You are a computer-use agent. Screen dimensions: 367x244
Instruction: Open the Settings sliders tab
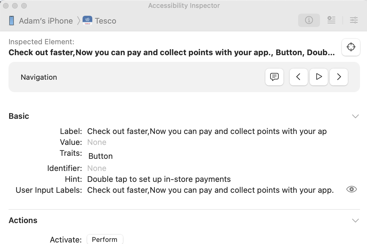pyautogui.click(x=354, y=20)
